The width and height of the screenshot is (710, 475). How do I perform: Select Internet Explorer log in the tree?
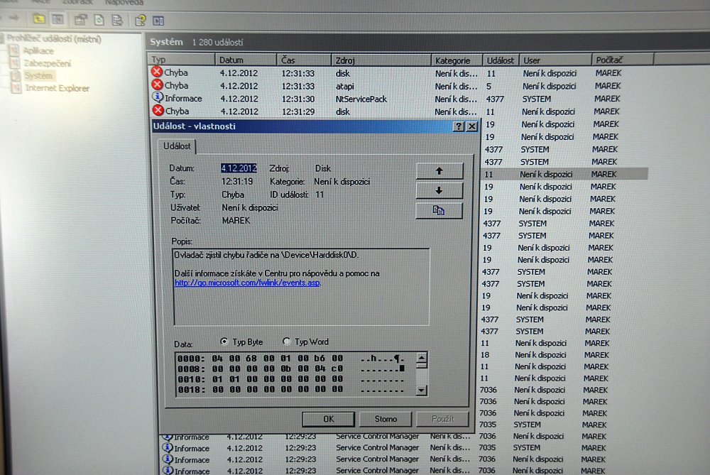(x=58, y=88)
